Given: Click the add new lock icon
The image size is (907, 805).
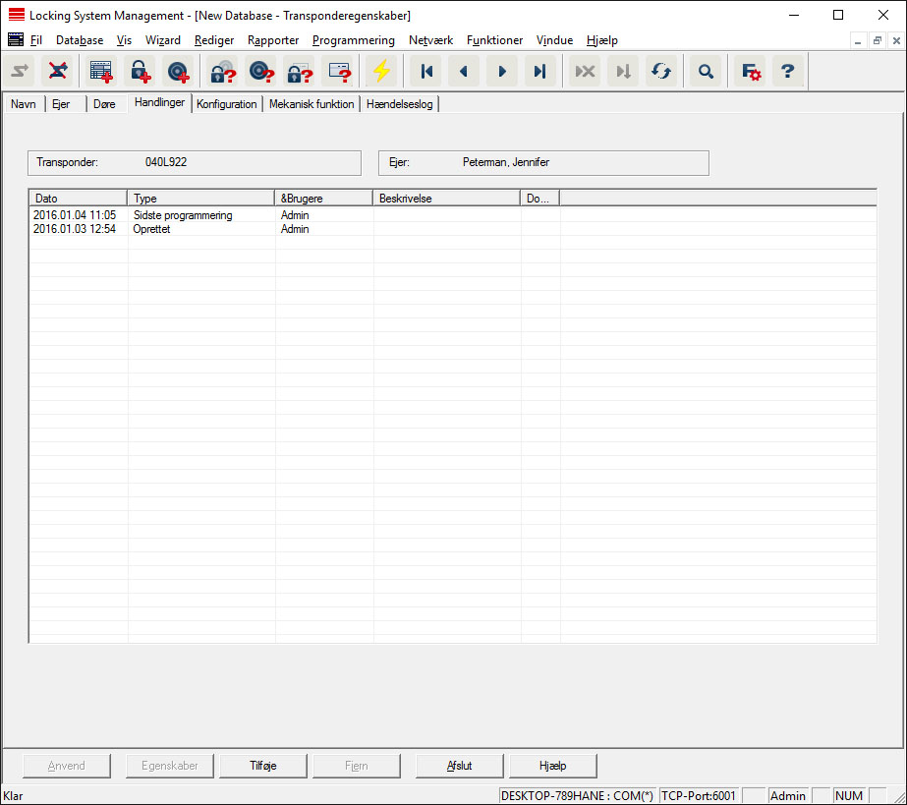Looking at the screenshot, I should (139, 71).
